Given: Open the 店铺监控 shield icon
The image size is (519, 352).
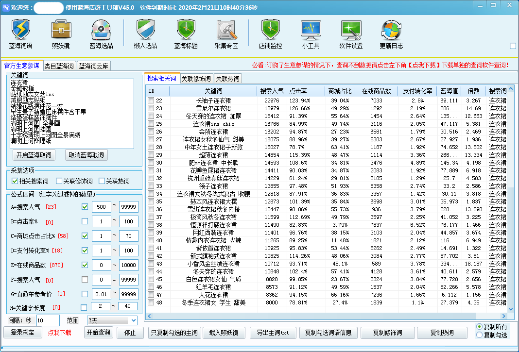Looking at the screenshot, I should 270,34.
